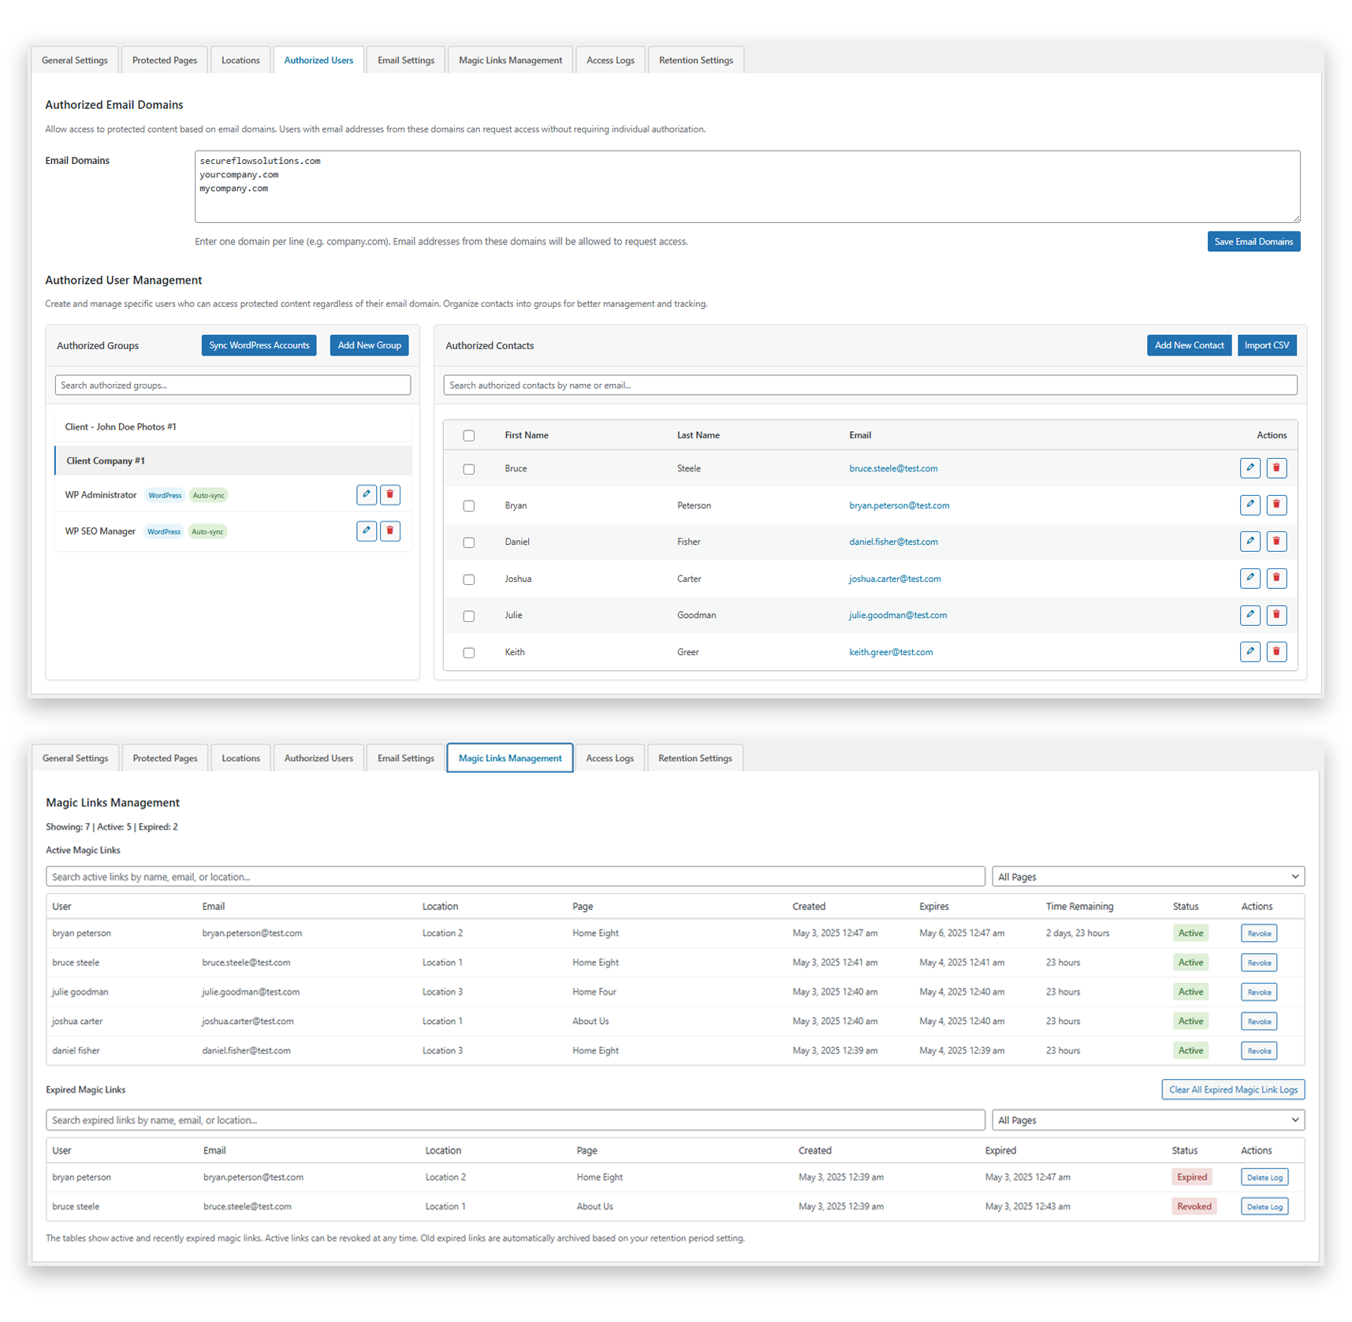
Task: Edit contact Keith Greer
Action: [1250, 652]
